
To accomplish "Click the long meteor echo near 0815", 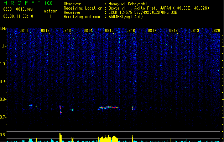I will tap(108, 108).
